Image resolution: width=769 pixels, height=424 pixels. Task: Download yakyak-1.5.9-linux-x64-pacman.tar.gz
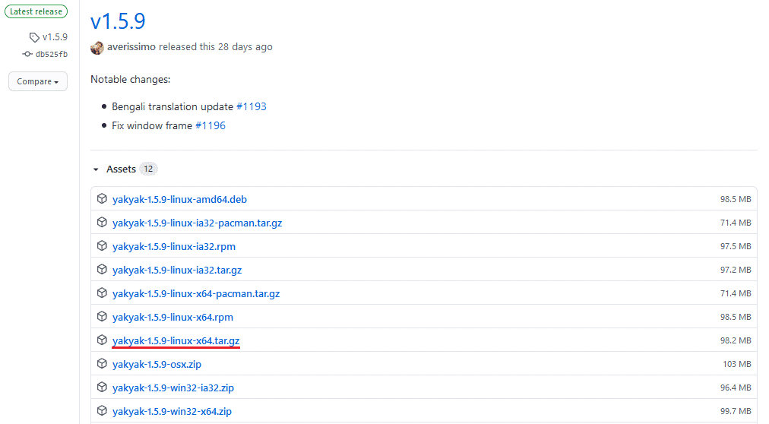[196, 293]
